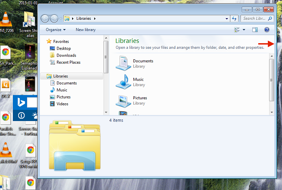Screen dimensions: 282x190
Task: Select the Music library large icon
Action: [123, 81]
